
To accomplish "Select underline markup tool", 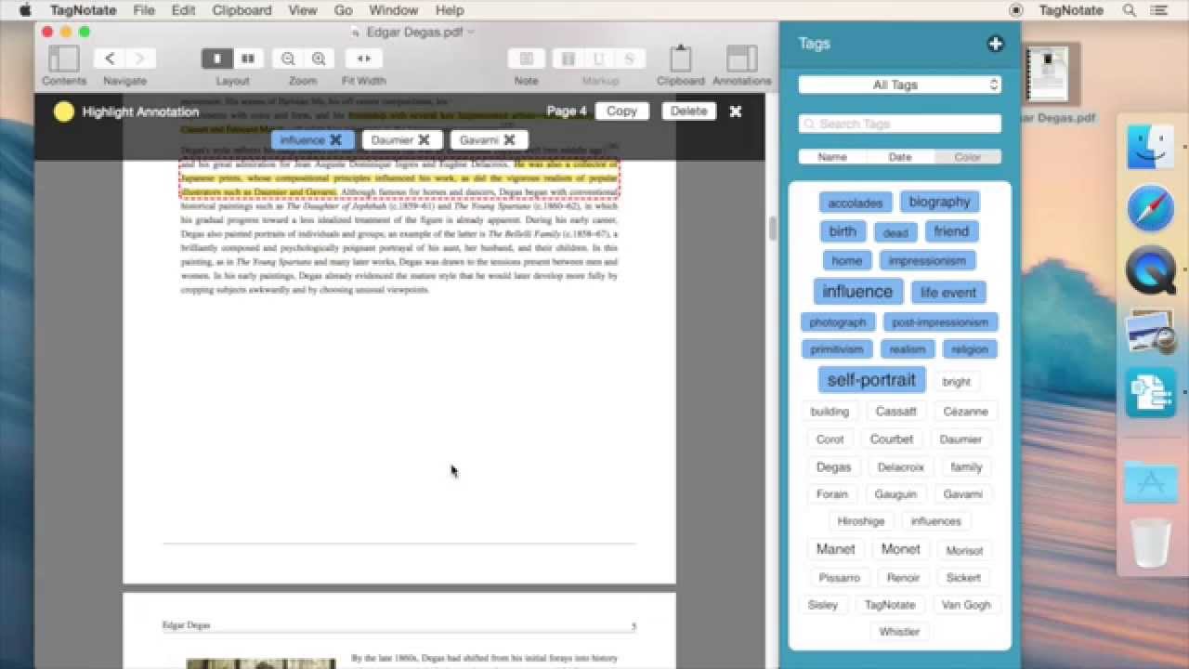I will (x=599, y=59).
